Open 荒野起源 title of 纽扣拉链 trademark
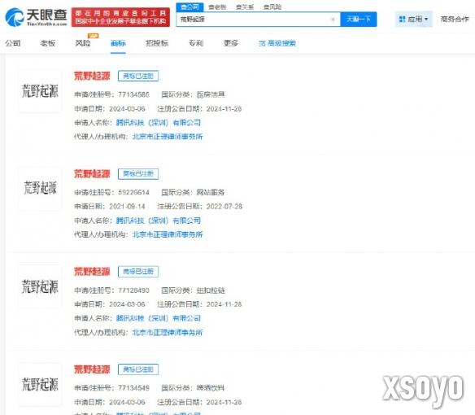Viewport: 475px width, 415px height. pyautogui.click(x=92, y=272)
